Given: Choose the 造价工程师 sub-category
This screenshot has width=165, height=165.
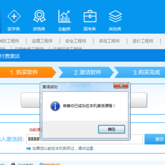Looking at the screenshot, I should (x=143, y=41).
